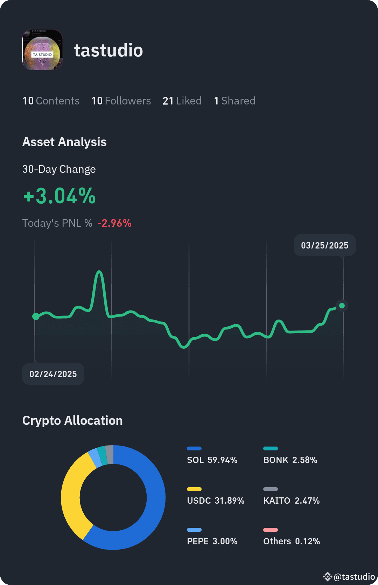
Task: Click the @tastudio watermark handle
Action: [x=354, y=577]
